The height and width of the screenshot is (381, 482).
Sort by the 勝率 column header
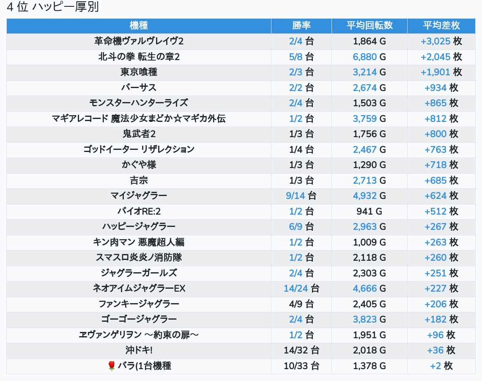301,25
